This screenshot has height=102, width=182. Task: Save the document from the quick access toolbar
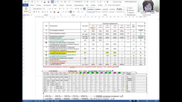pos(25,2)
